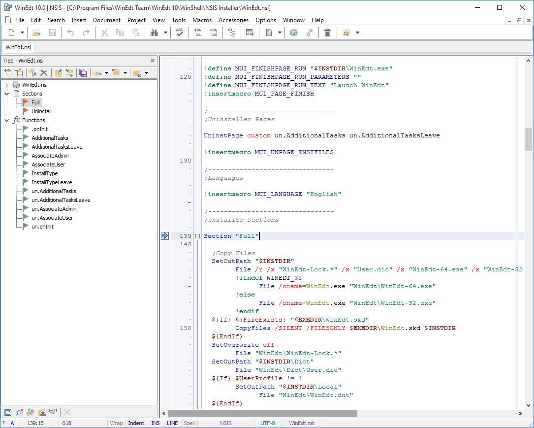Select the Uninstall section tree item
Viewport: 534px width, 428px height.
tap(41, 111)
